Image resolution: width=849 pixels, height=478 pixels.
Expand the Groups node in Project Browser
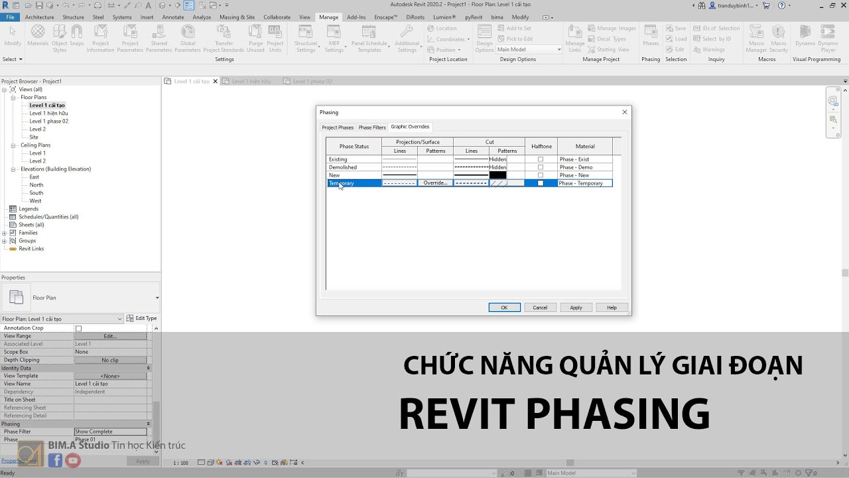5,241
